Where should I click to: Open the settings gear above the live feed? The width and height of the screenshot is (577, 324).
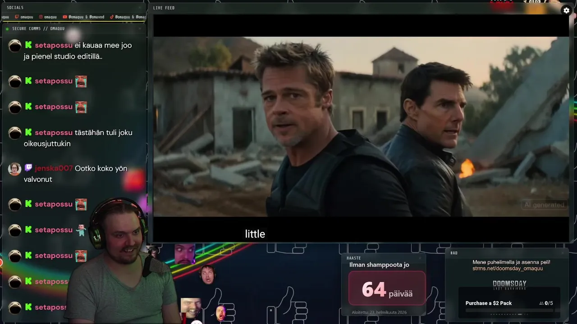567,11
